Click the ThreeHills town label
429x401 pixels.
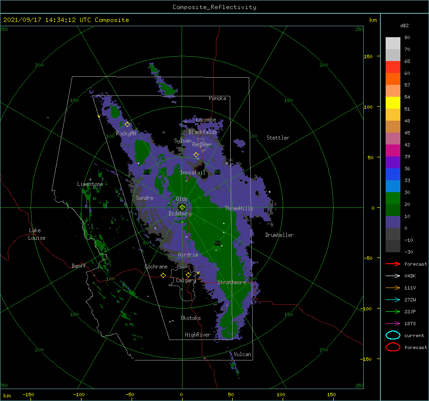pyautogui.click(x=239, y=208)
